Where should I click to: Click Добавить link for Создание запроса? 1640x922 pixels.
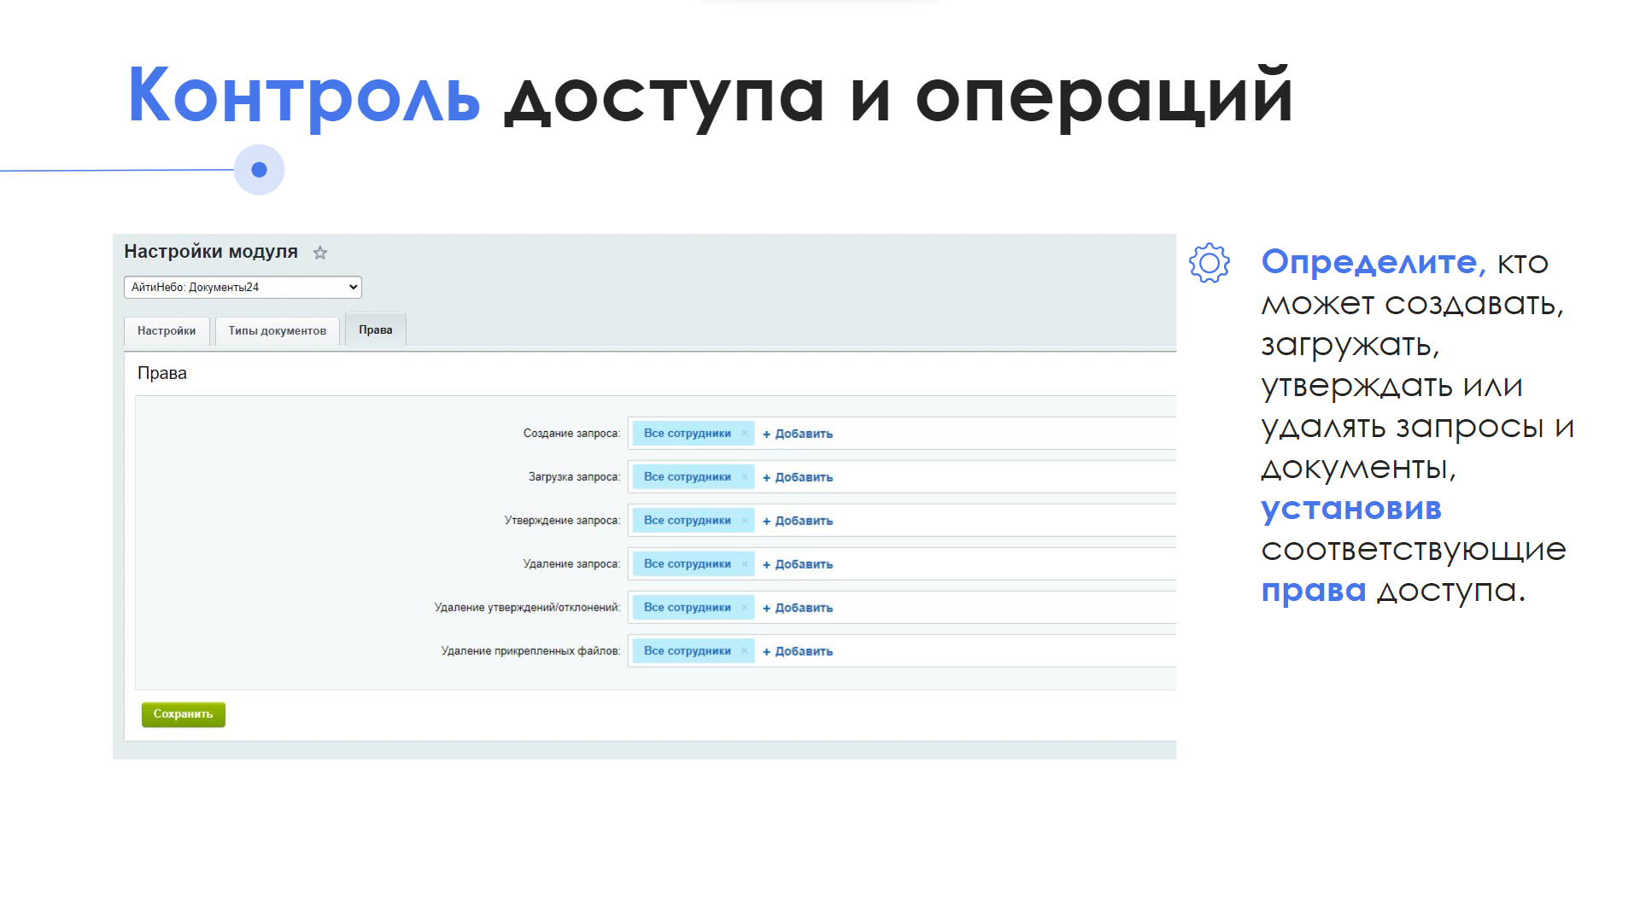798,435
